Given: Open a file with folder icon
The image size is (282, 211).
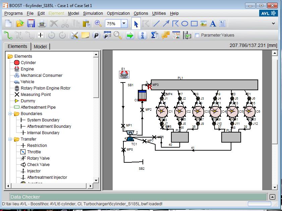Looking at the screenshot, I should [20, 23].
